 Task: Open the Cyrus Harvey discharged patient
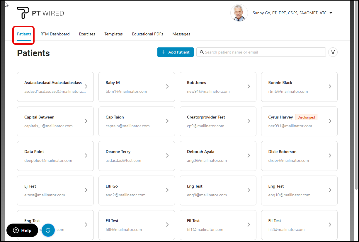(x=299, y=121)
